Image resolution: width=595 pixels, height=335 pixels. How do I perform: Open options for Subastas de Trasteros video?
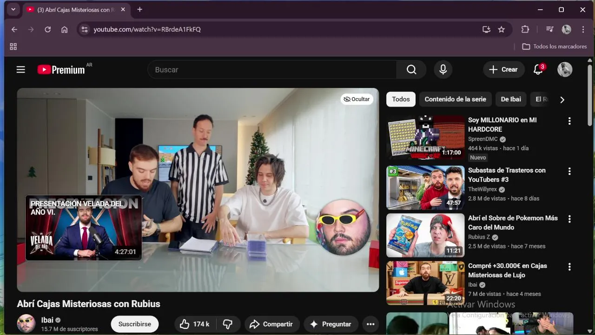point(569,171)
